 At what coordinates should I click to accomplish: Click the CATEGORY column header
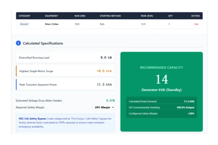click(x=24, y=16)
